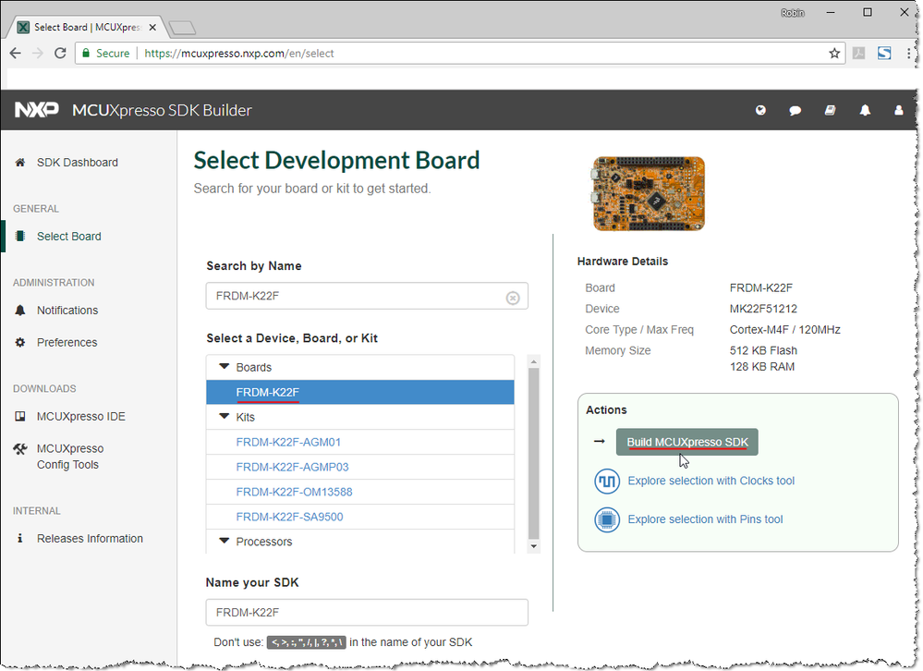Viewport: 923px width, 671px height.
Task: Click the blue S extension icon
Action: (x=884, y=54)
